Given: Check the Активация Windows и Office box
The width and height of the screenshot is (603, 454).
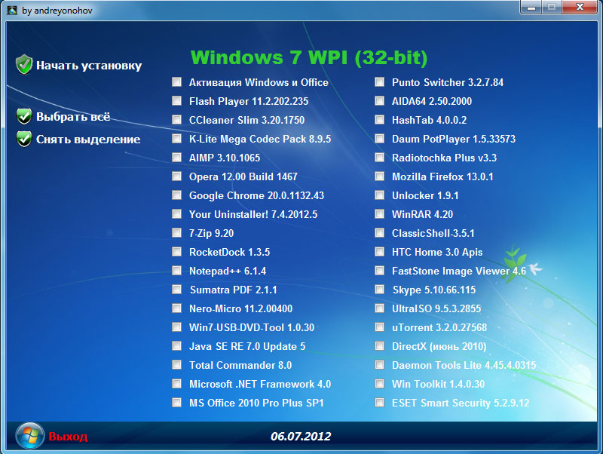Looking at the screenshot, I should [176, 82].
